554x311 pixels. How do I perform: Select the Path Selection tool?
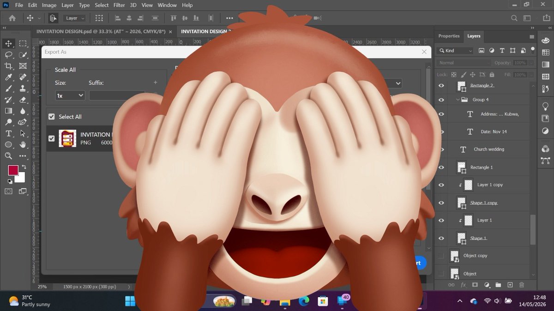click(x=23, y=133)
